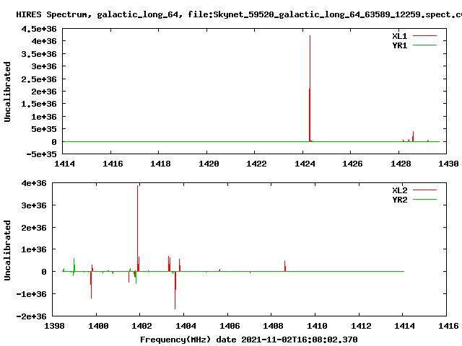The image size is (462, 346).
Task: Click the top plot's Uncalibrated axis label
Action: pyautogui.click(x=7, y=92)
